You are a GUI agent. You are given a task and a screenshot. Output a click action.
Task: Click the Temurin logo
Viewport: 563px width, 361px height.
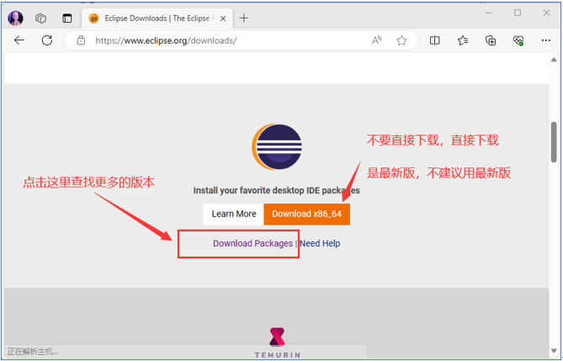pos(277,342)
